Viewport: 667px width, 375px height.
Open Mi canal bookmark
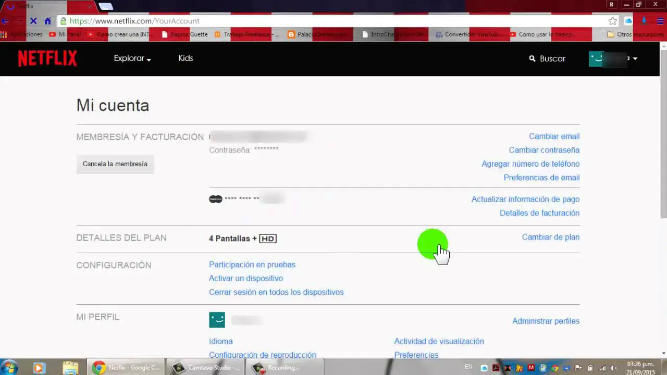(65, 34)
